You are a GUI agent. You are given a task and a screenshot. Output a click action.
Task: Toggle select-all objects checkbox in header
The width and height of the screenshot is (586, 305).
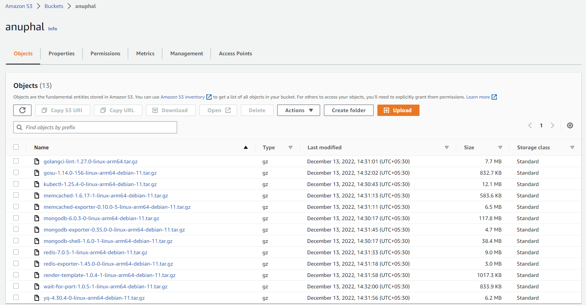[x=16, y=147]
